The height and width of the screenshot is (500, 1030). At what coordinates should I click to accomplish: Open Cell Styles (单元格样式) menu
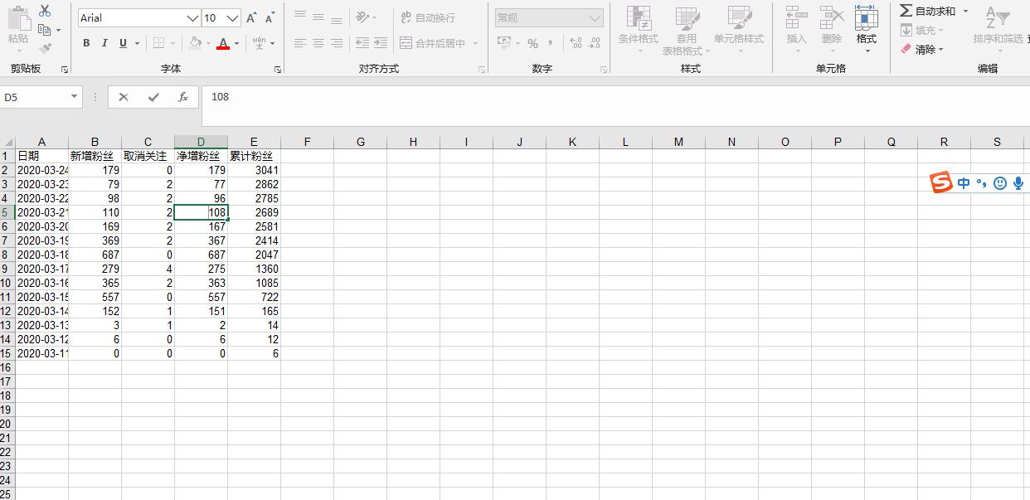[739, 30]
